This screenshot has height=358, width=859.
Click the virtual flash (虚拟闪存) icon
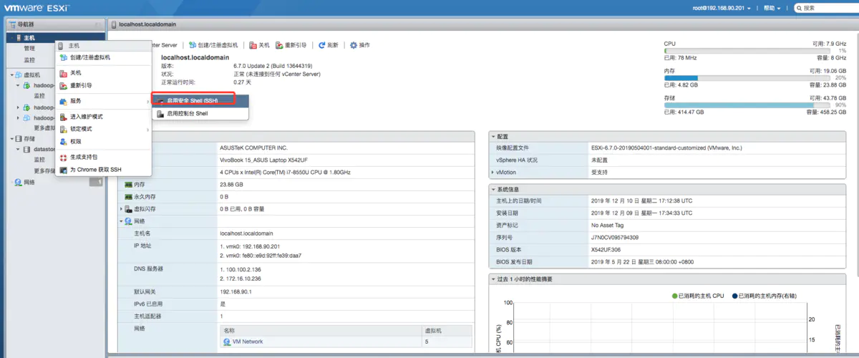click(x=130, y=209)
